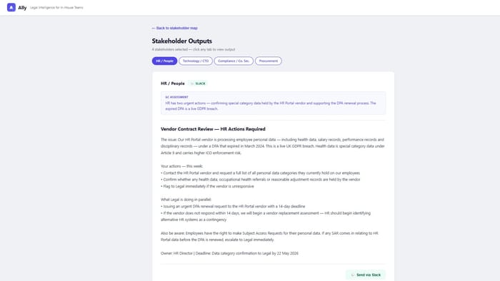Click the HR / People card title
This screenshot has width=500, height=281.
tap(173, 83)
